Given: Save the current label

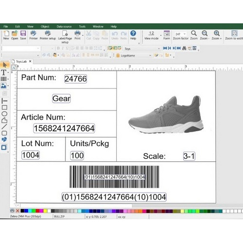Looking at the screenshot, I should (x=23, y=35).
